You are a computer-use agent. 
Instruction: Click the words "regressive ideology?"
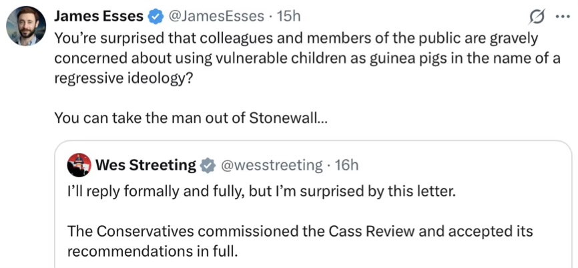tap(124, 76)
